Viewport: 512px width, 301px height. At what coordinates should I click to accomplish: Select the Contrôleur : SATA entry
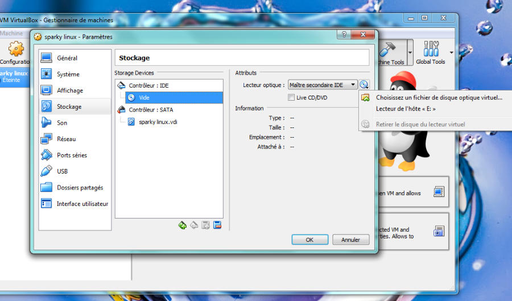[x=169, y=110]
